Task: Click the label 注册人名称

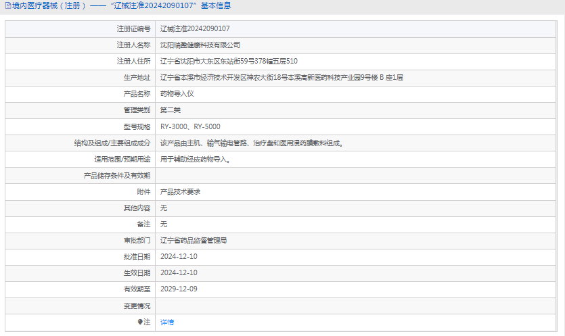Action: 133,45
